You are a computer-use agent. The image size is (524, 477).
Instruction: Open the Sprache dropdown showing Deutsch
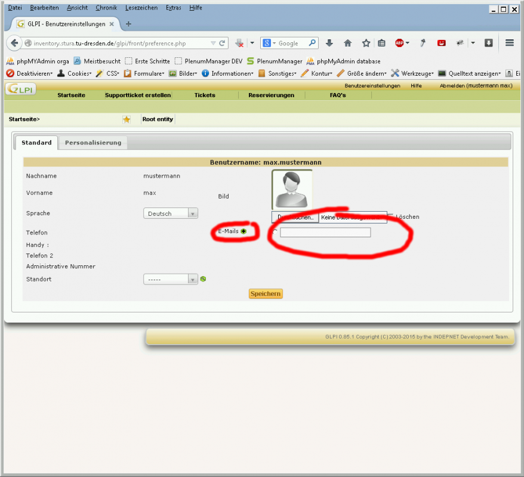point(170,213)
